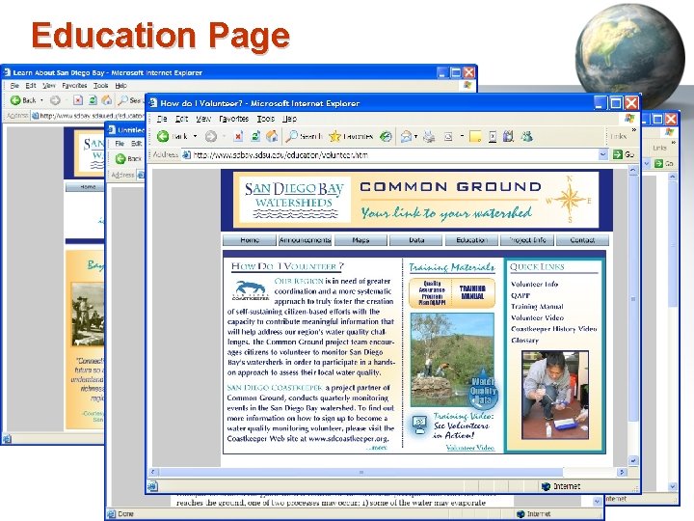Expand address dropdown in rightmost background window
The image size is (694, 521).
tap(646, 163)
